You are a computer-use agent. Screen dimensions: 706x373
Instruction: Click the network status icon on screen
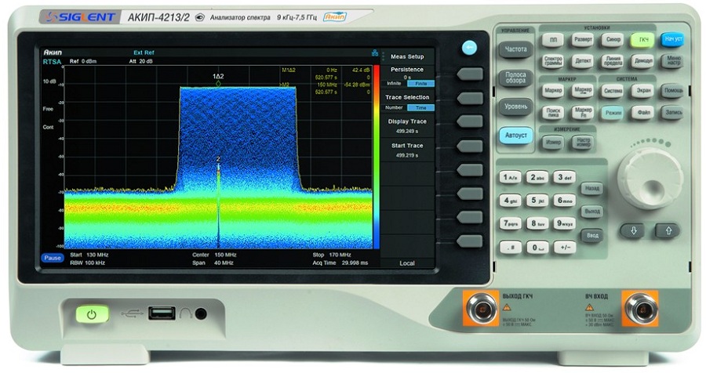point(375,53)
